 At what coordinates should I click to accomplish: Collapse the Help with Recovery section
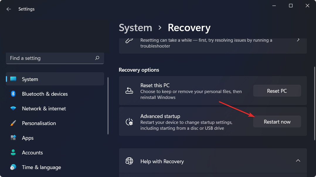pyautogui.click(x=298, y=161)
